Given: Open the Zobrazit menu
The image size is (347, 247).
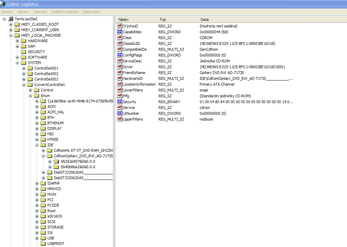Looking at the screenshot, I should click(40, 12).
